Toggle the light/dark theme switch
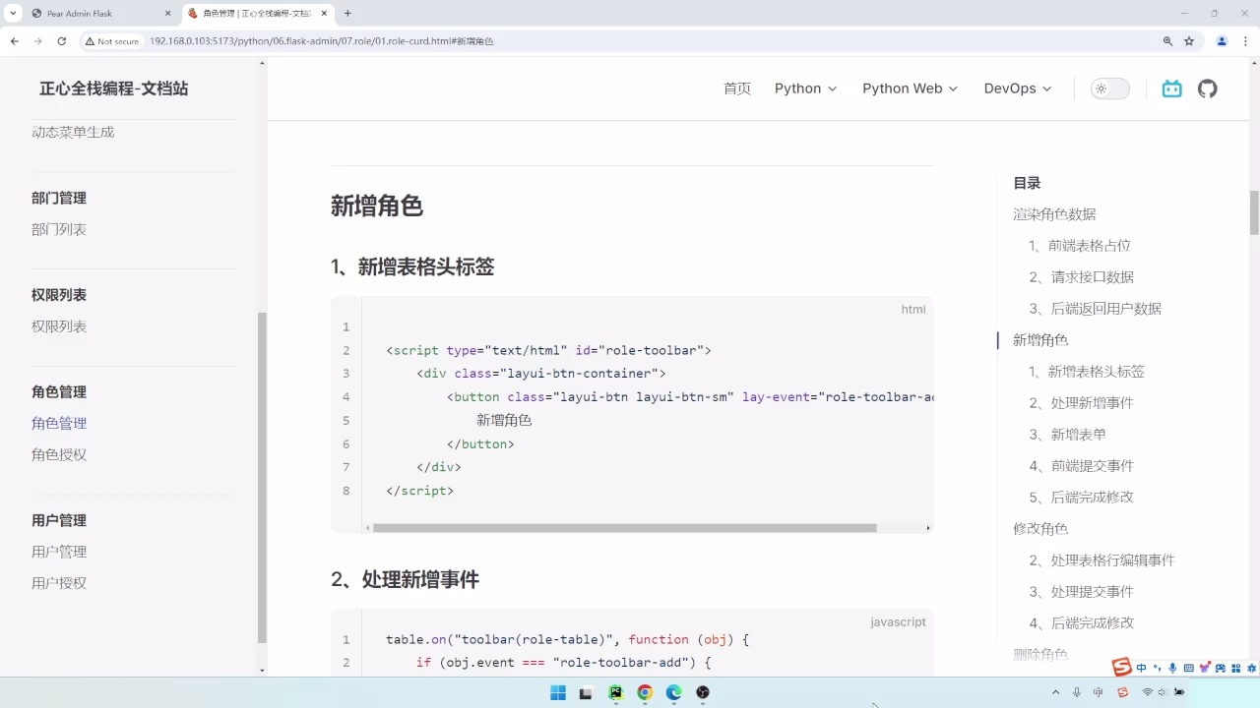The width and height of the screenshot is (1260, 708). click(x=1109, y=88)
